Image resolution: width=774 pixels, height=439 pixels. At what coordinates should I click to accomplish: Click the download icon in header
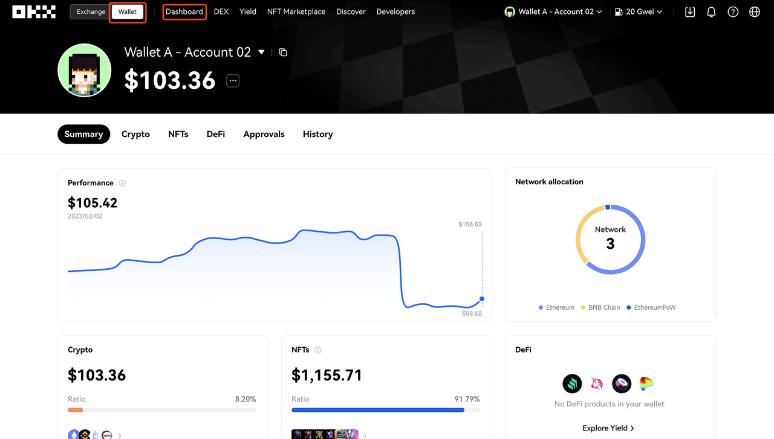pyautogui.click(x=690, y=11)
